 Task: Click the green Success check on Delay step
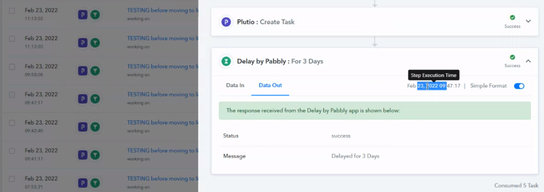pyautogui.click(x=512, y=57)
